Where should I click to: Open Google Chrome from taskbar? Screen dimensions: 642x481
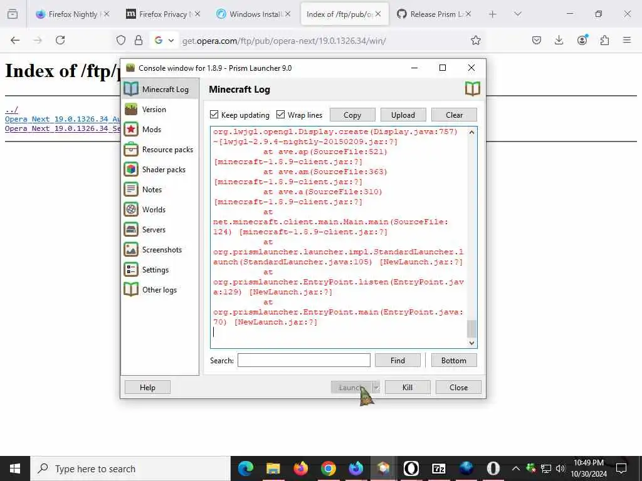328,468
